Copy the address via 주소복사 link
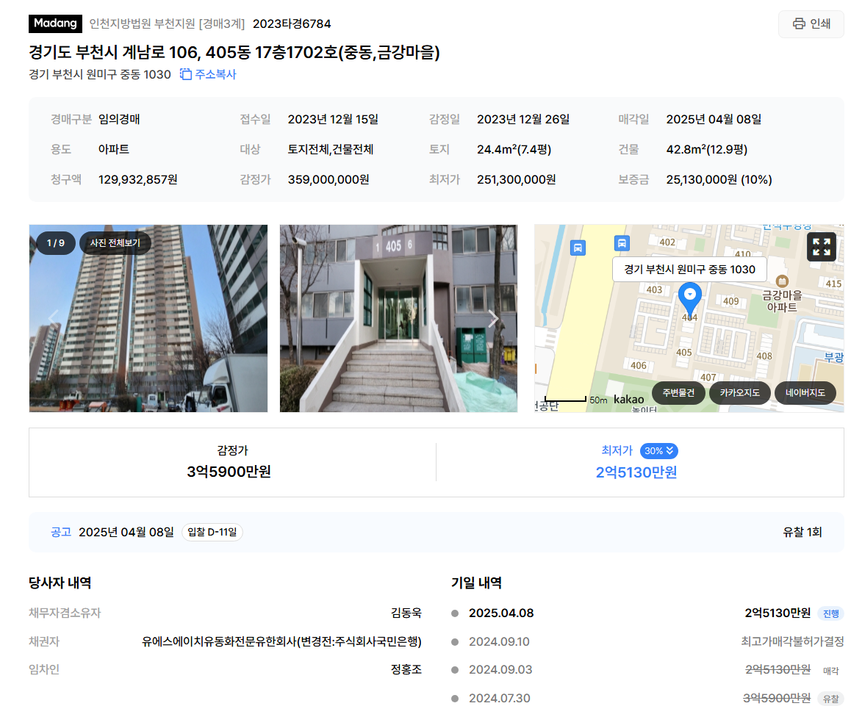The image size is (851, 706). [209, 74]
